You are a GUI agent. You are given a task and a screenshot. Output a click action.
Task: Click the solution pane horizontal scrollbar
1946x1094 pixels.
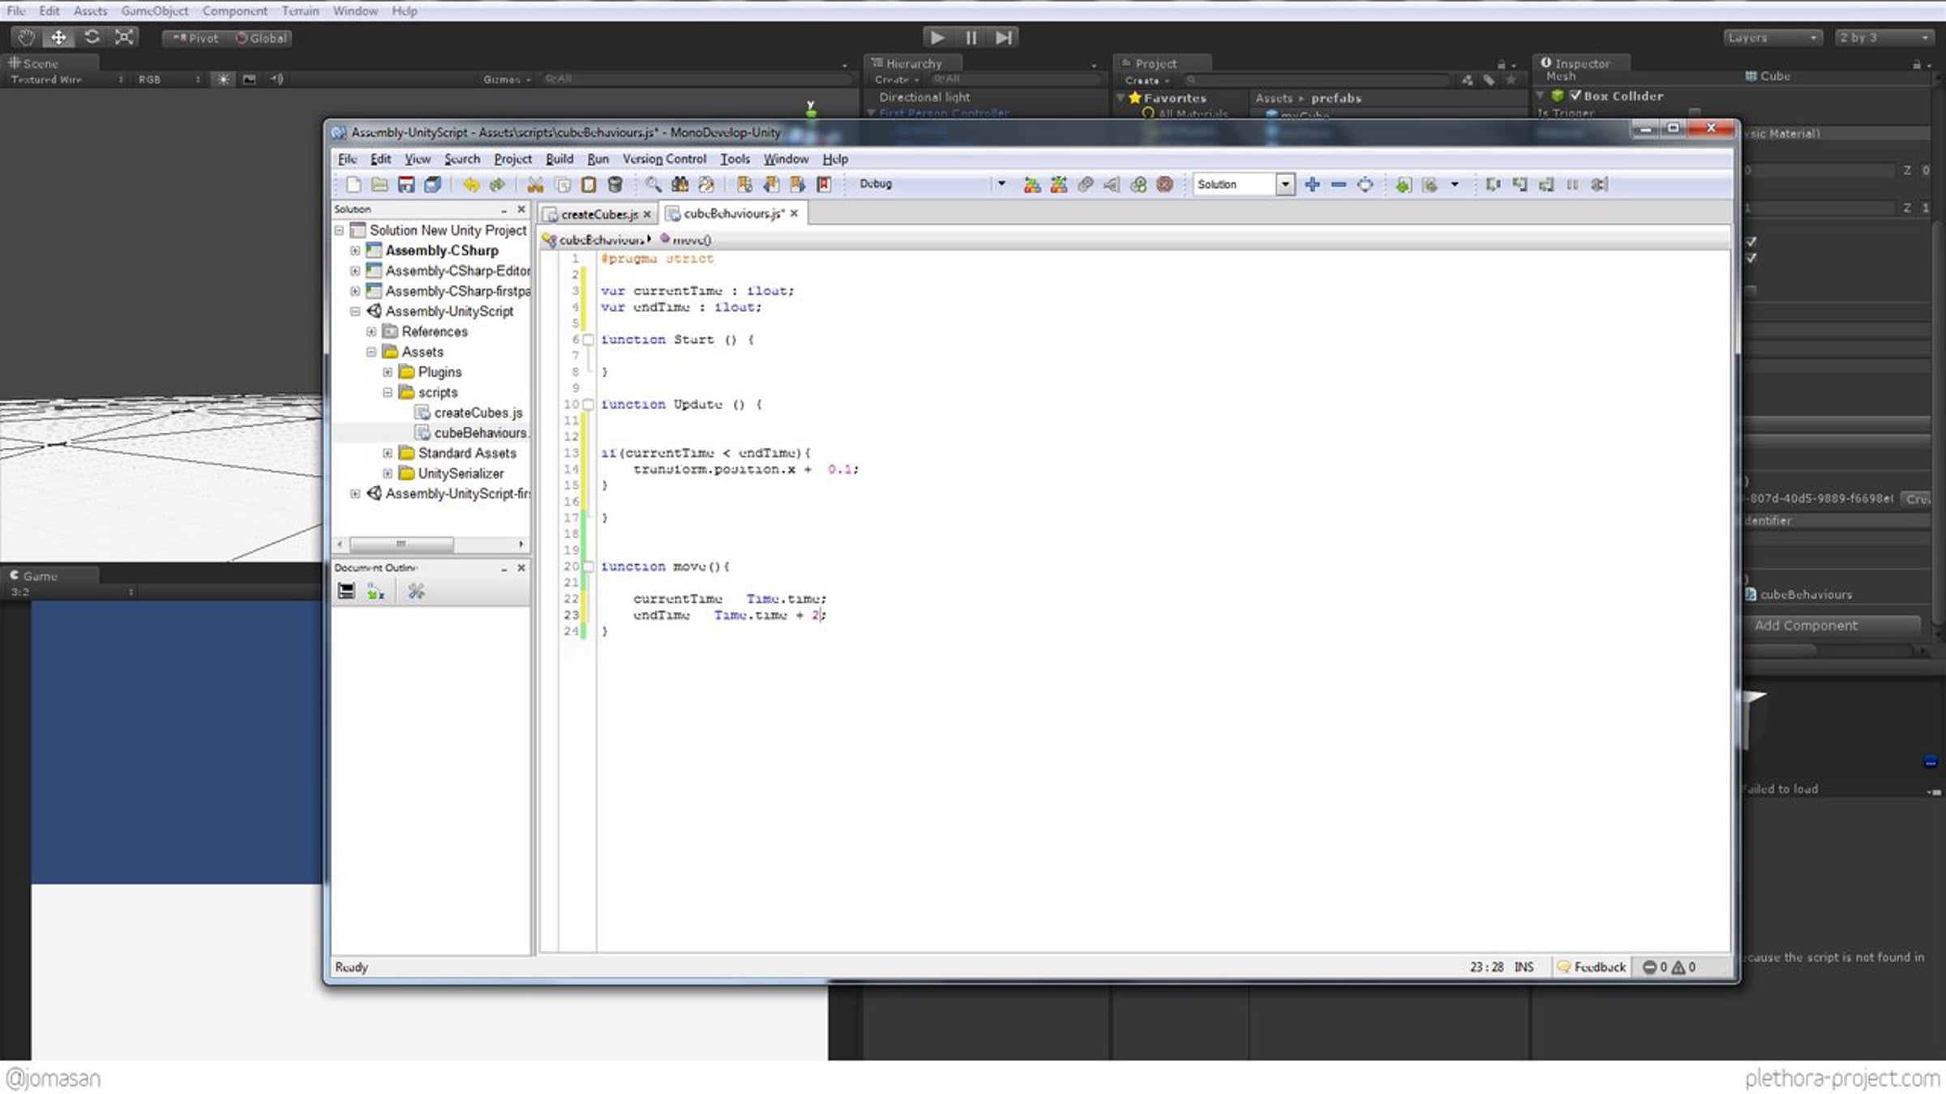tap(401, 545)
